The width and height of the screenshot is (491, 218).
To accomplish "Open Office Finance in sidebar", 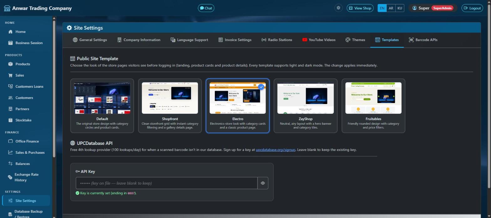I will coord(26,141).
